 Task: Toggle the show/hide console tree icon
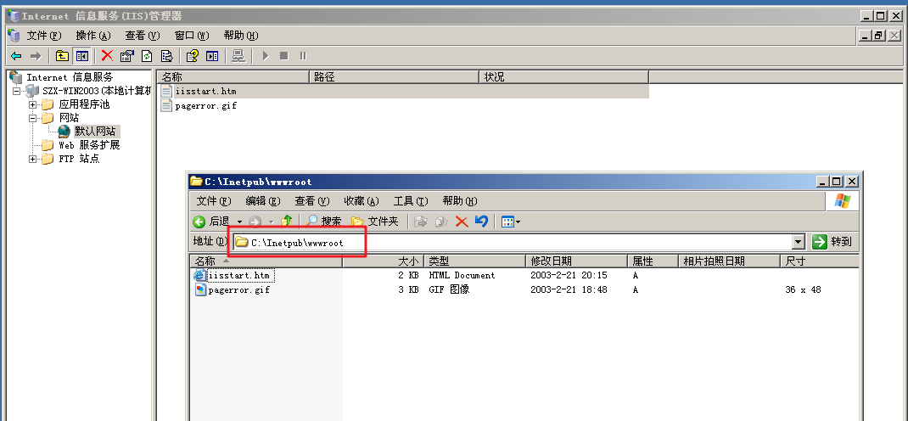click(81, 56)
